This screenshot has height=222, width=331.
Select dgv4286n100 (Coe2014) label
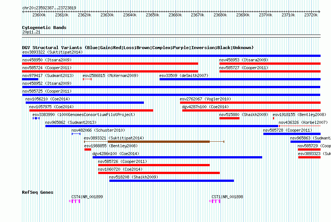[x=116, y=154]
